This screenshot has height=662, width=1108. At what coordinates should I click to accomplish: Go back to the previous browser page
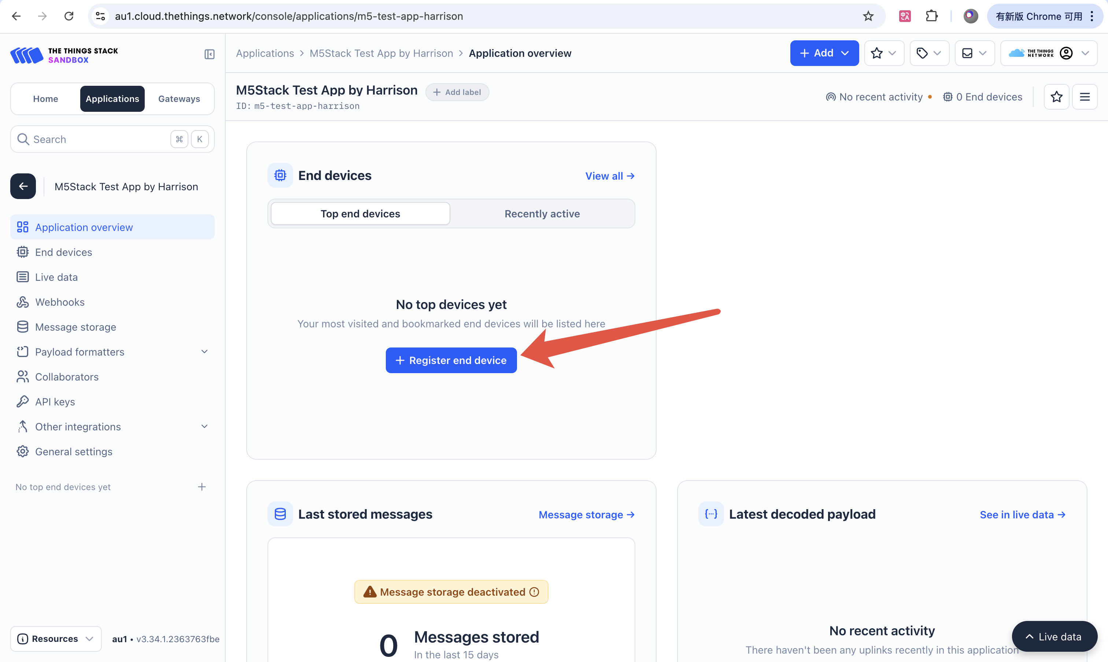16,16
